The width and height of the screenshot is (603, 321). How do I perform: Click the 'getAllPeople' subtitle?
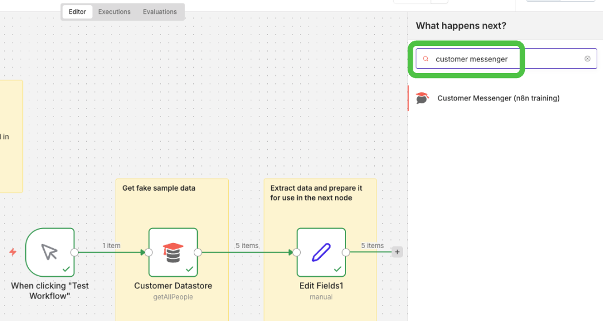[173, 297]
